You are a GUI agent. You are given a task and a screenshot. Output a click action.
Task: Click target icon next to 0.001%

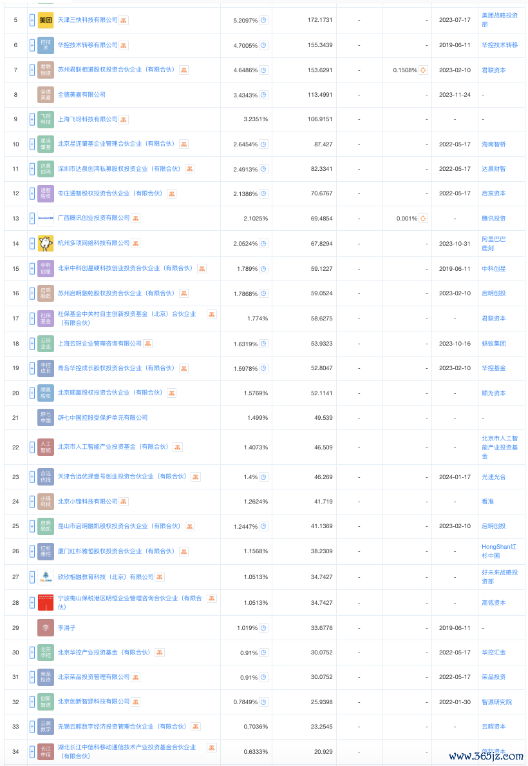(x=423, y=219)
